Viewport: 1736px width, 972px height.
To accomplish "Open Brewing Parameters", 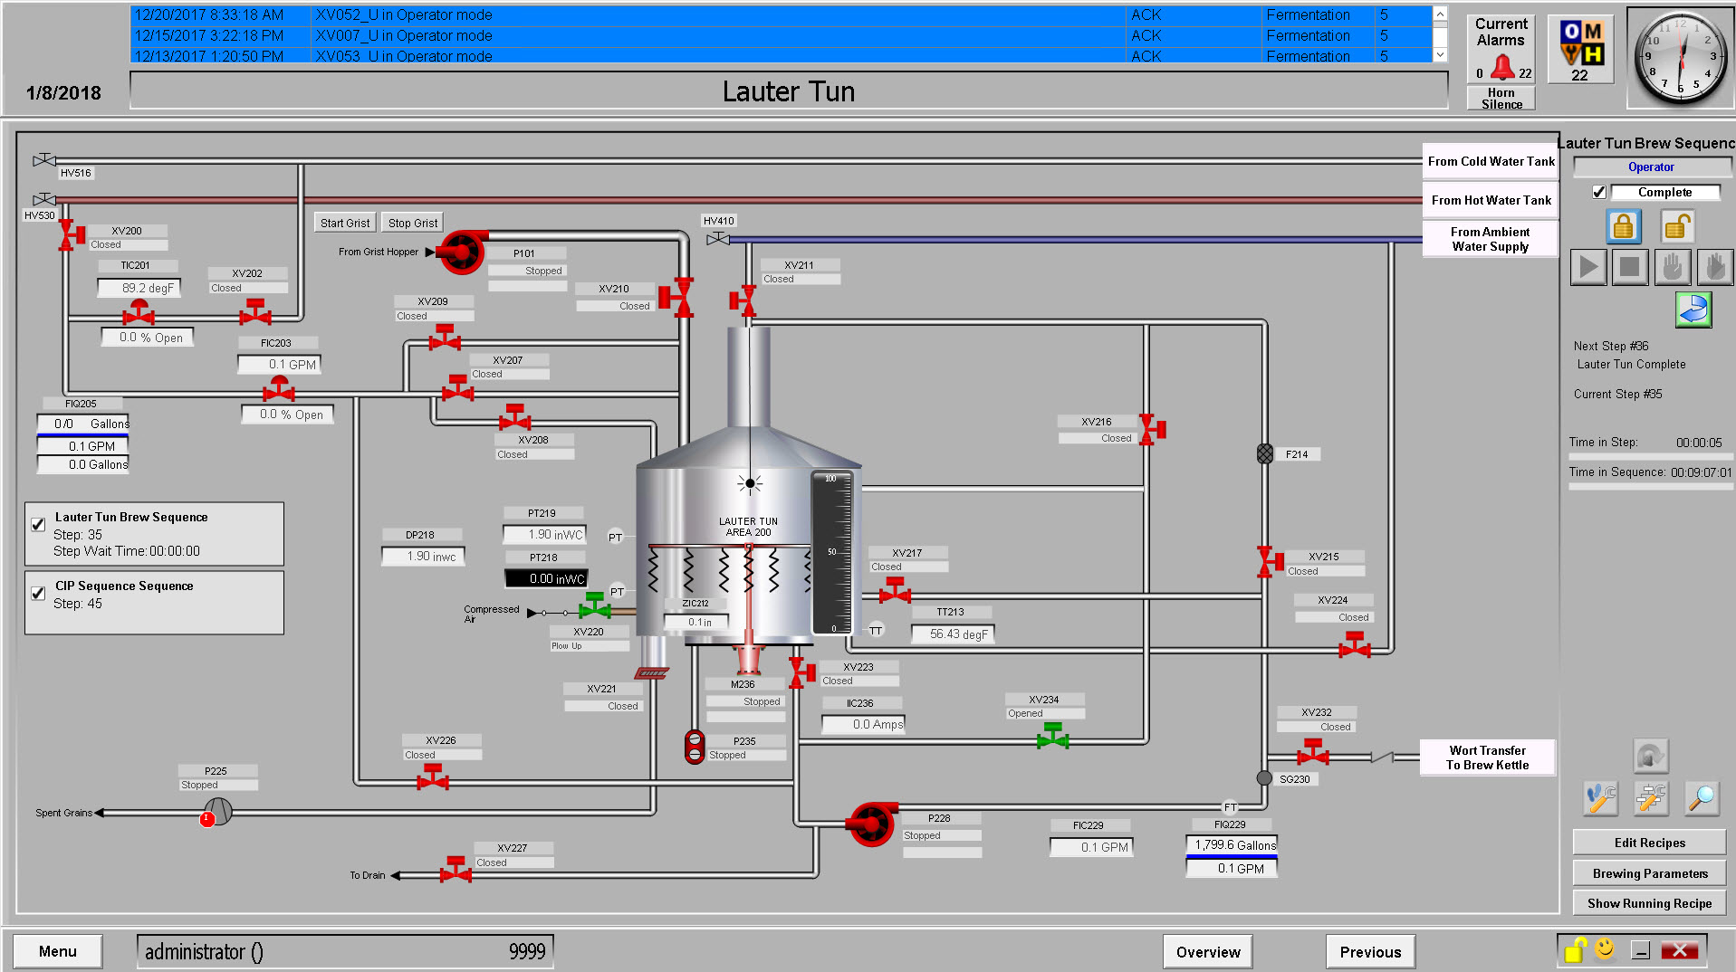I will pos(1650,873).
